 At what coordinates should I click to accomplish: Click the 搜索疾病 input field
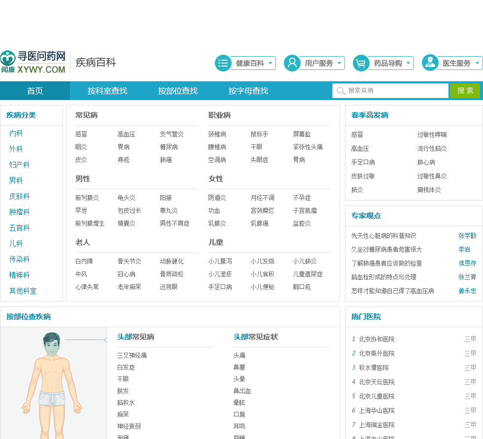[x=390, y=91]
